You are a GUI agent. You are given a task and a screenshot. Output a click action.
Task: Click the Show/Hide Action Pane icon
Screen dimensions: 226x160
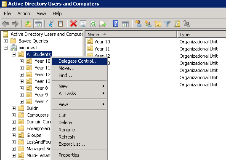[x=125, y=24]
